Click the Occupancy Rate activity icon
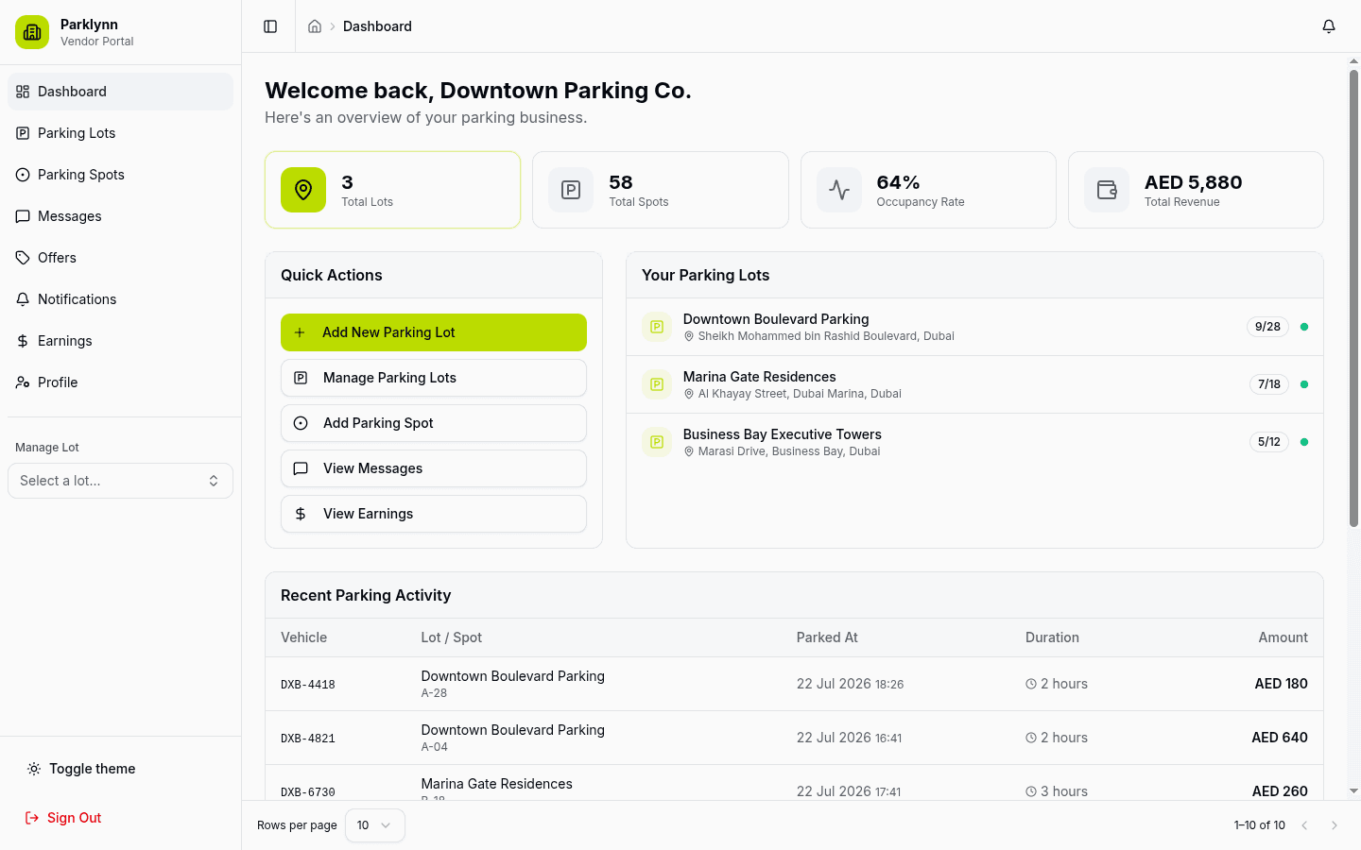 [839, 190]
